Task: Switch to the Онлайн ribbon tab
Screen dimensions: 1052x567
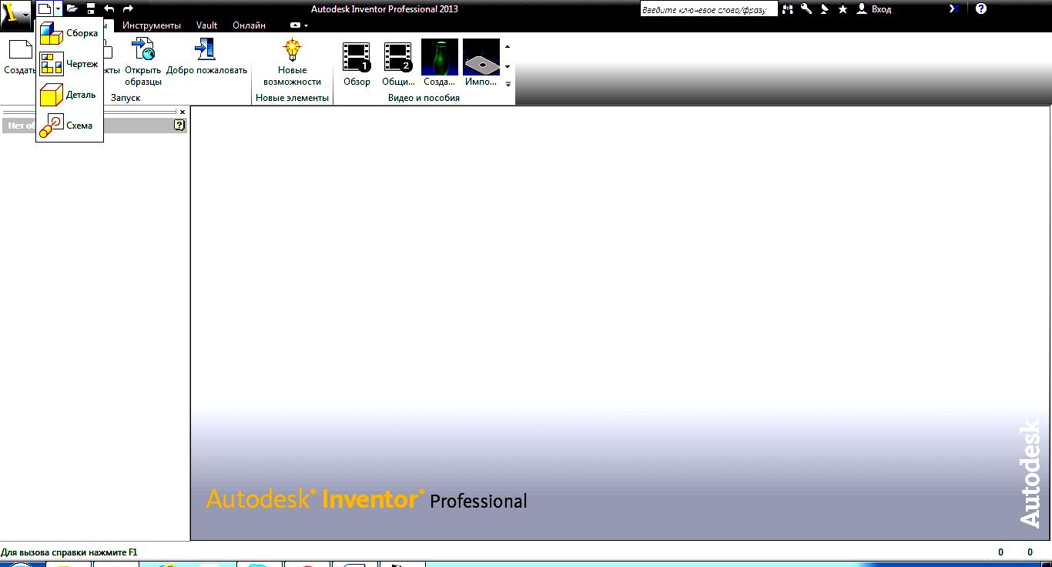Action: pos(249,25)
